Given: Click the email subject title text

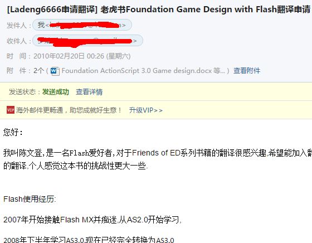Looking at the screenshot, I should (x=159, y=9).
